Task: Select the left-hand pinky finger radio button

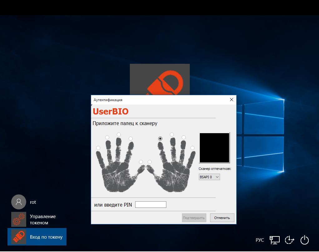Action: click(98, 148)
